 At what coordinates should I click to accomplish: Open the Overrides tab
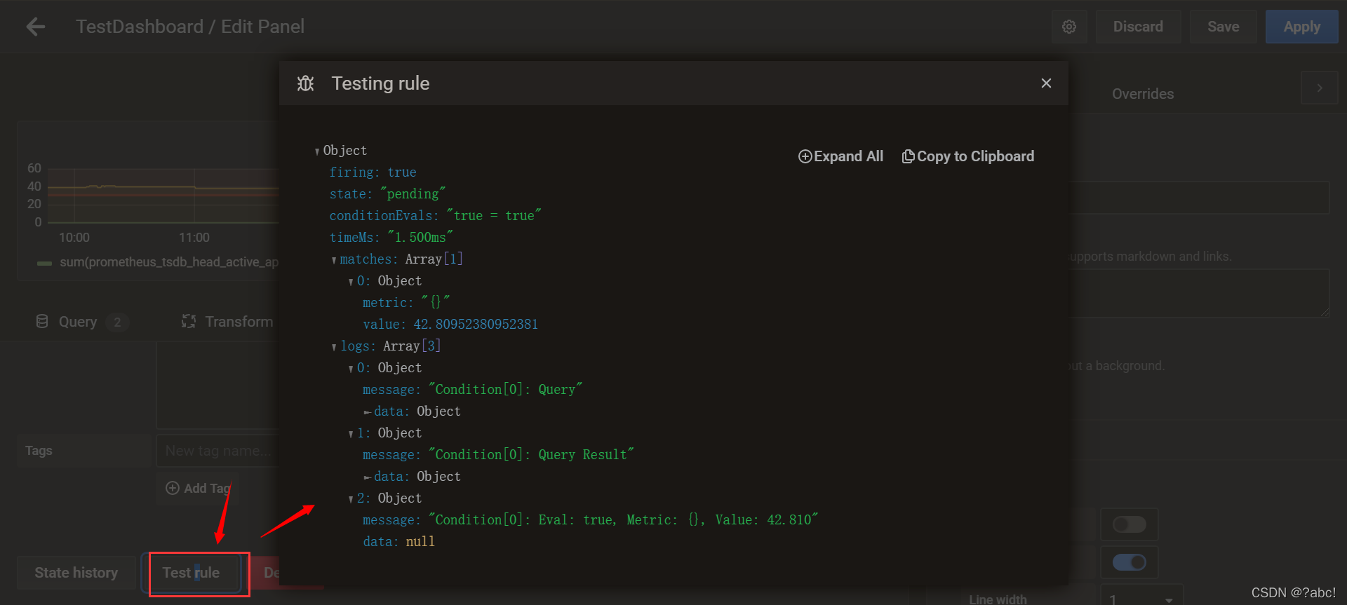[1143, 94]
